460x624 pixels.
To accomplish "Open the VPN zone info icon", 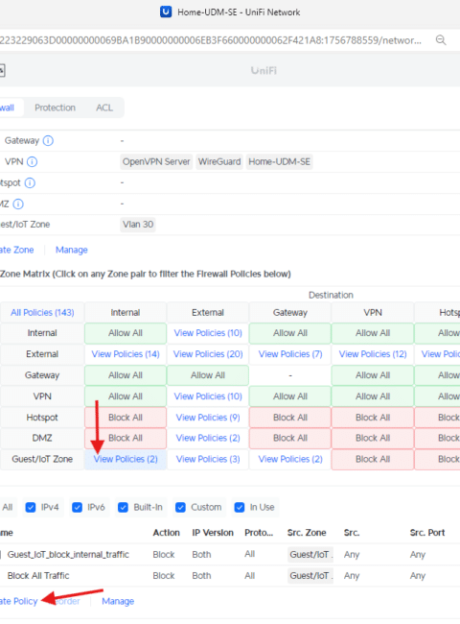I will [x=33, y=161].
